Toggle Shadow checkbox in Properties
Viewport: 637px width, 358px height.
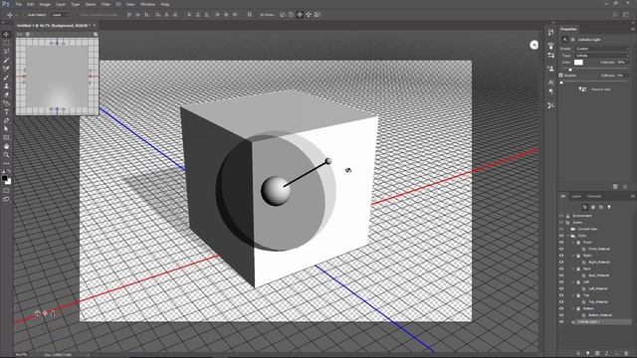[561, 76]
